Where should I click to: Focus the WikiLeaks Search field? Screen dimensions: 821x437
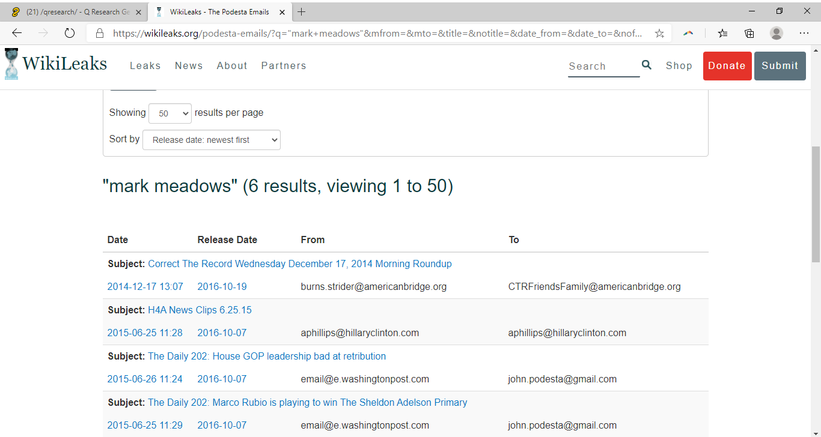(603, 66)
